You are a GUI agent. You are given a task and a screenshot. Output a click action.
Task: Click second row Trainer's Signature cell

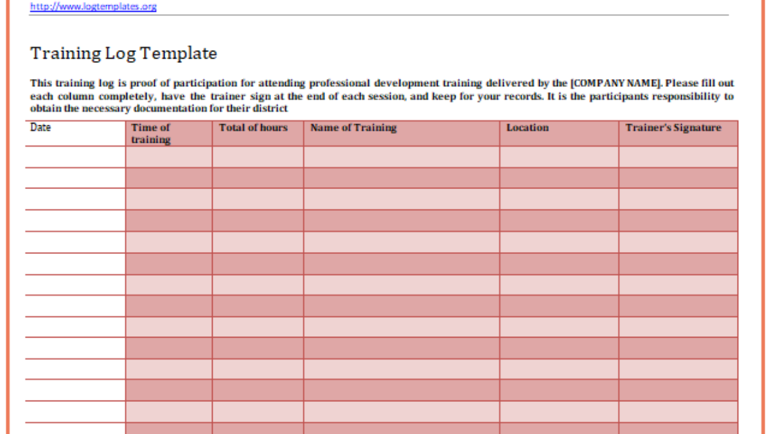coord(678,178)
